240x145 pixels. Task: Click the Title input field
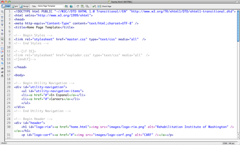click(50, 6)
